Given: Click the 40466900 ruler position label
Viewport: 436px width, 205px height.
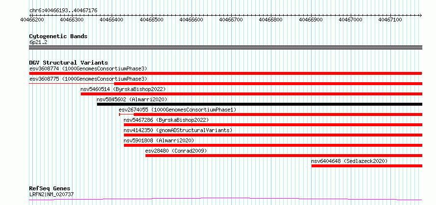Looking at the screenshot, I should click(x=311, y=20).
